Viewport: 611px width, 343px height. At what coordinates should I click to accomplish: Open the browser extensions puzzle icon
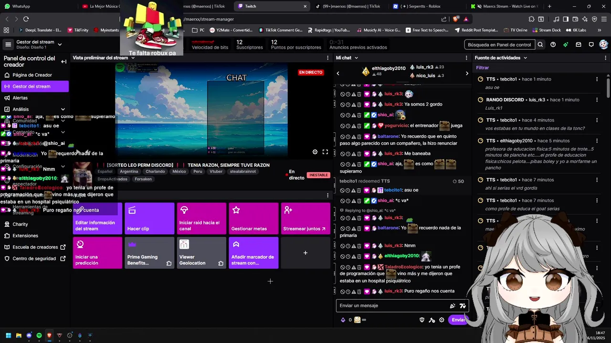(x=531, y=19)
